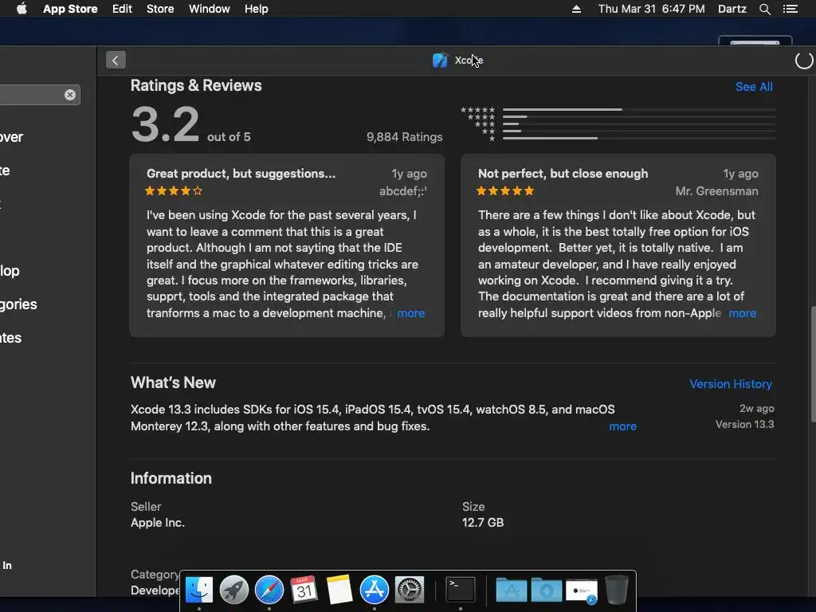Open System Preferences from dock

click(410, 590)
